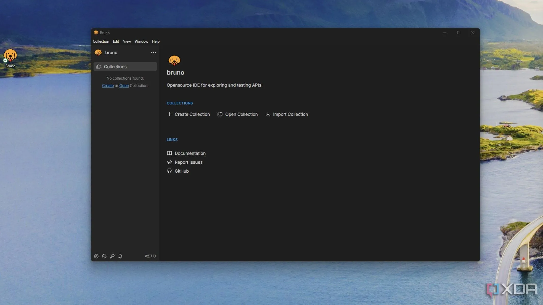543x305 pixels.
Task: Open the Cookies icon in the sidebar footer
Action: point(104,256)
